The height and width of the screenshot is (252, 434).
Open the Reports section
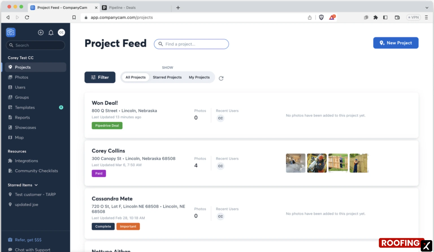22,117
